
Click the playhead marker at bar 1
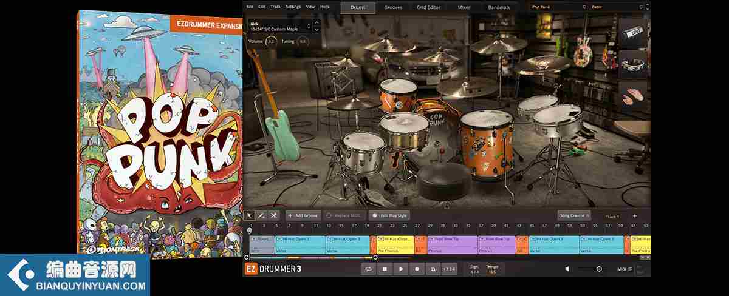click(x=249, y=230)
